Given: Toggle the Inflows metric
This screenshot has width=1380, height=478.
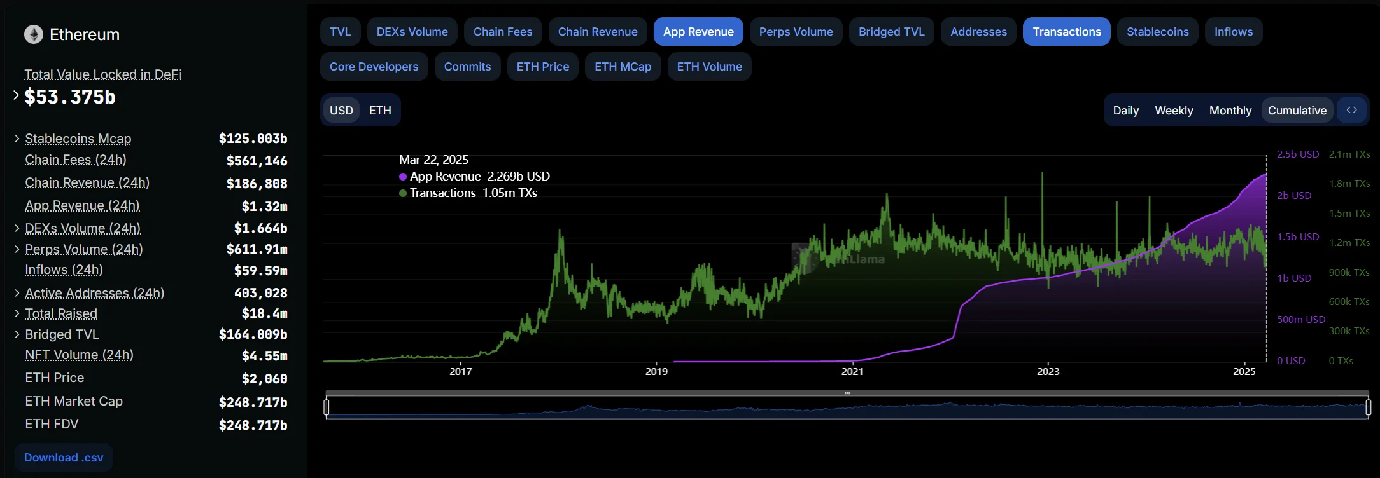Looking at the screenshot, I should pyautogui.click(x=1233, y=32).
